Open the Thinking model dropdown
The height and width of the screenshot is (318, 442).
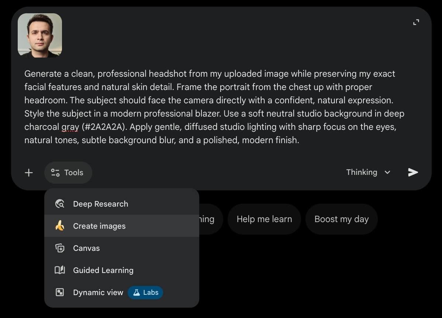(x=362, y=172)
